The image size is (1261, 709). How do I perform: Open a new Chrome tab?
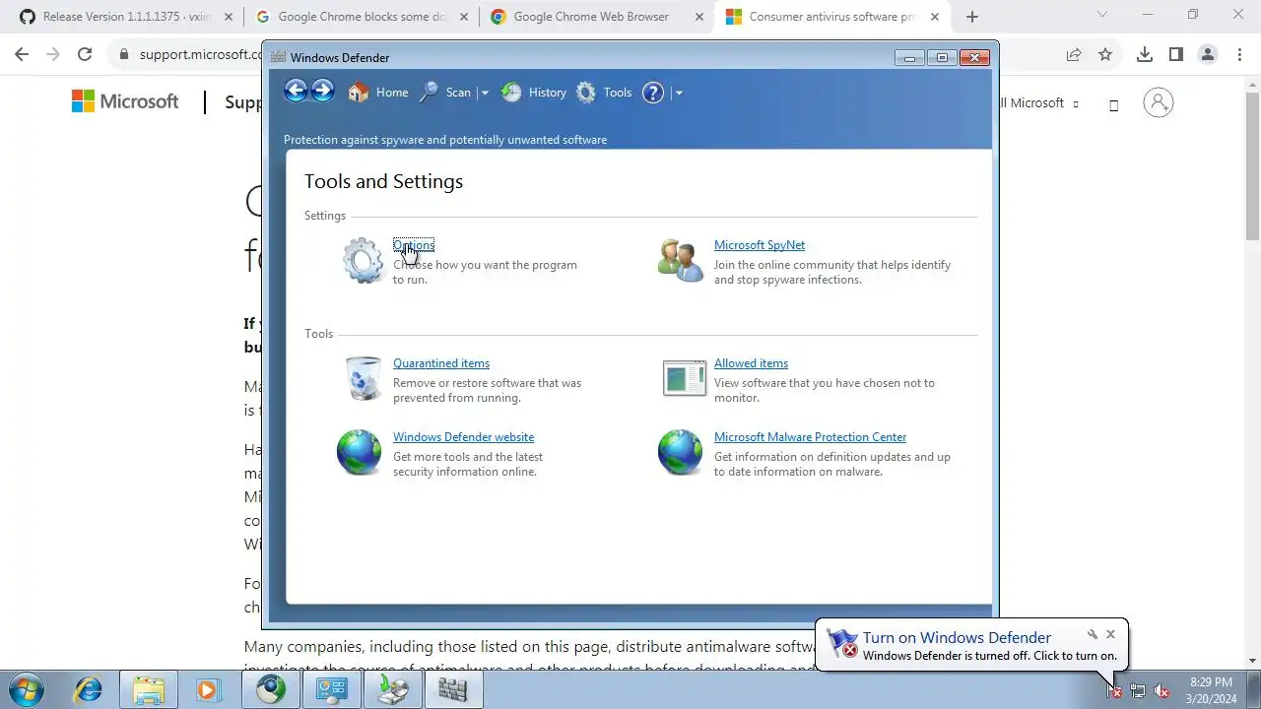pyautogui.click(x=972, y=17)
